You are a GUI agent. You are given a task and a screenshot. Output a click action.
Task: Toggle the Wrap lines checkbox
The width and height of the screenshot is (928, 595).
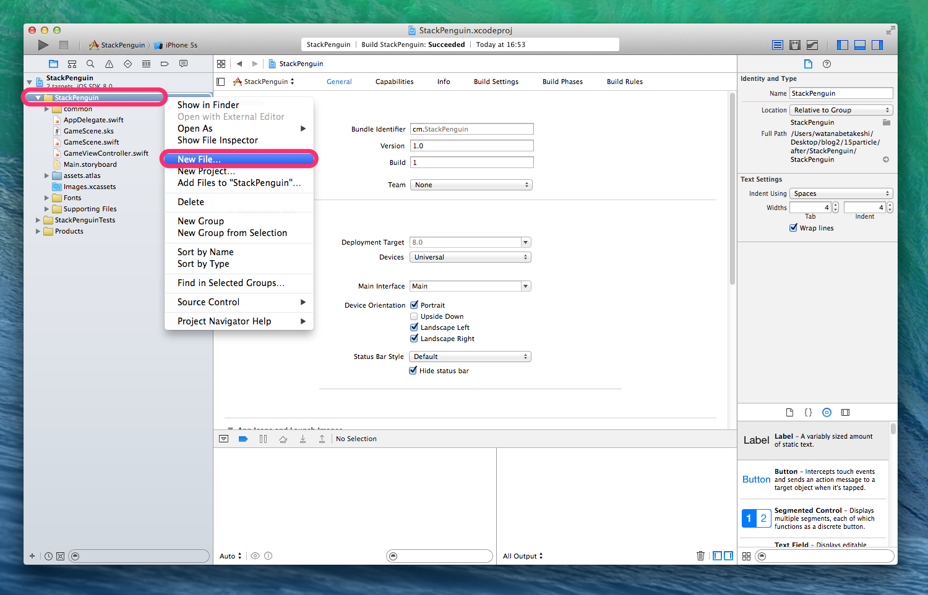coord(793,228)
